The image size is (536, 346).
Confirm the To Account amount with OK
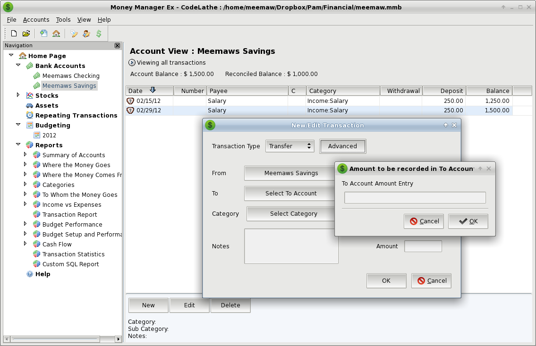468,221
